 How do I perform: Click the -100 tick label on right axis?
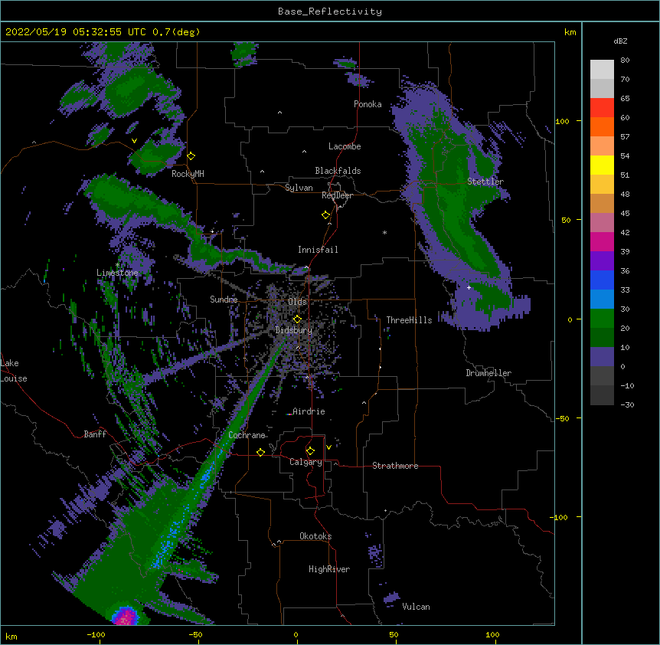pyautogui.click(x=559, y=517)
